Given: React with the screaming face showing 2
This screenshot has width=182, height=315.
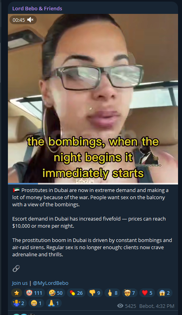Looking at the screenshot, I should click(x=165, y=293).
